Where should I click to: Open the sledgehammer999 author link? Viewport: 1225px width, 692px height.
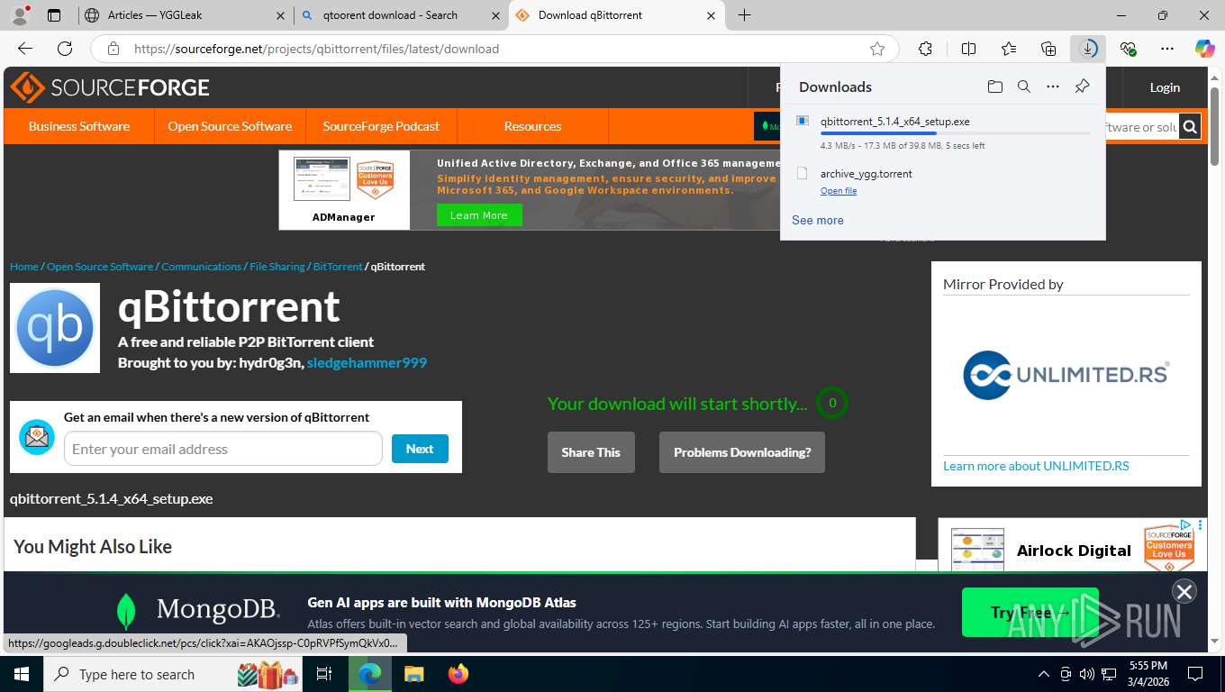[367, 362]
